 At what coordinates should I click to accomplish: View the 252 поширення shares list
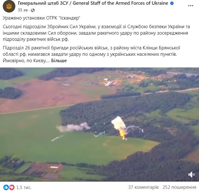point(179,187)
